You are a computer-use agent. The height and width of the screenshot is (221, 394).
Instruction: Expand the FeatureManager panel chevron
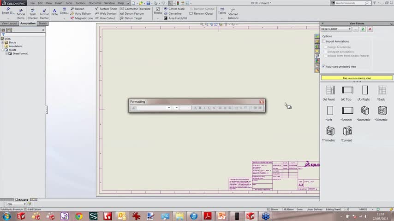43,30
